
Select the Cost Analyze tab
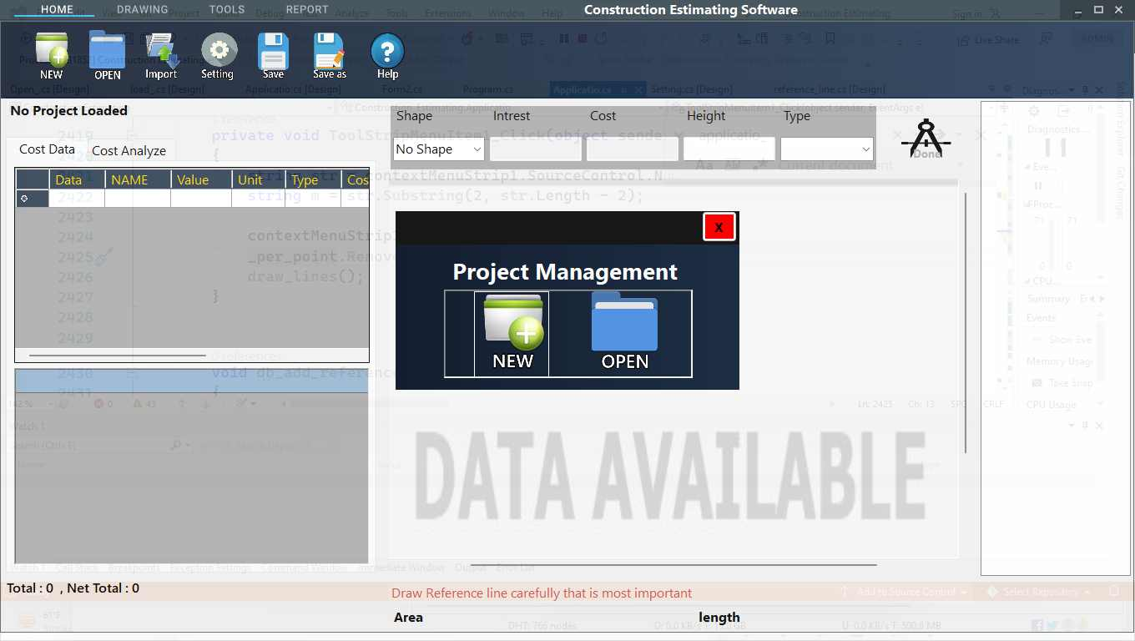[129, 150]
